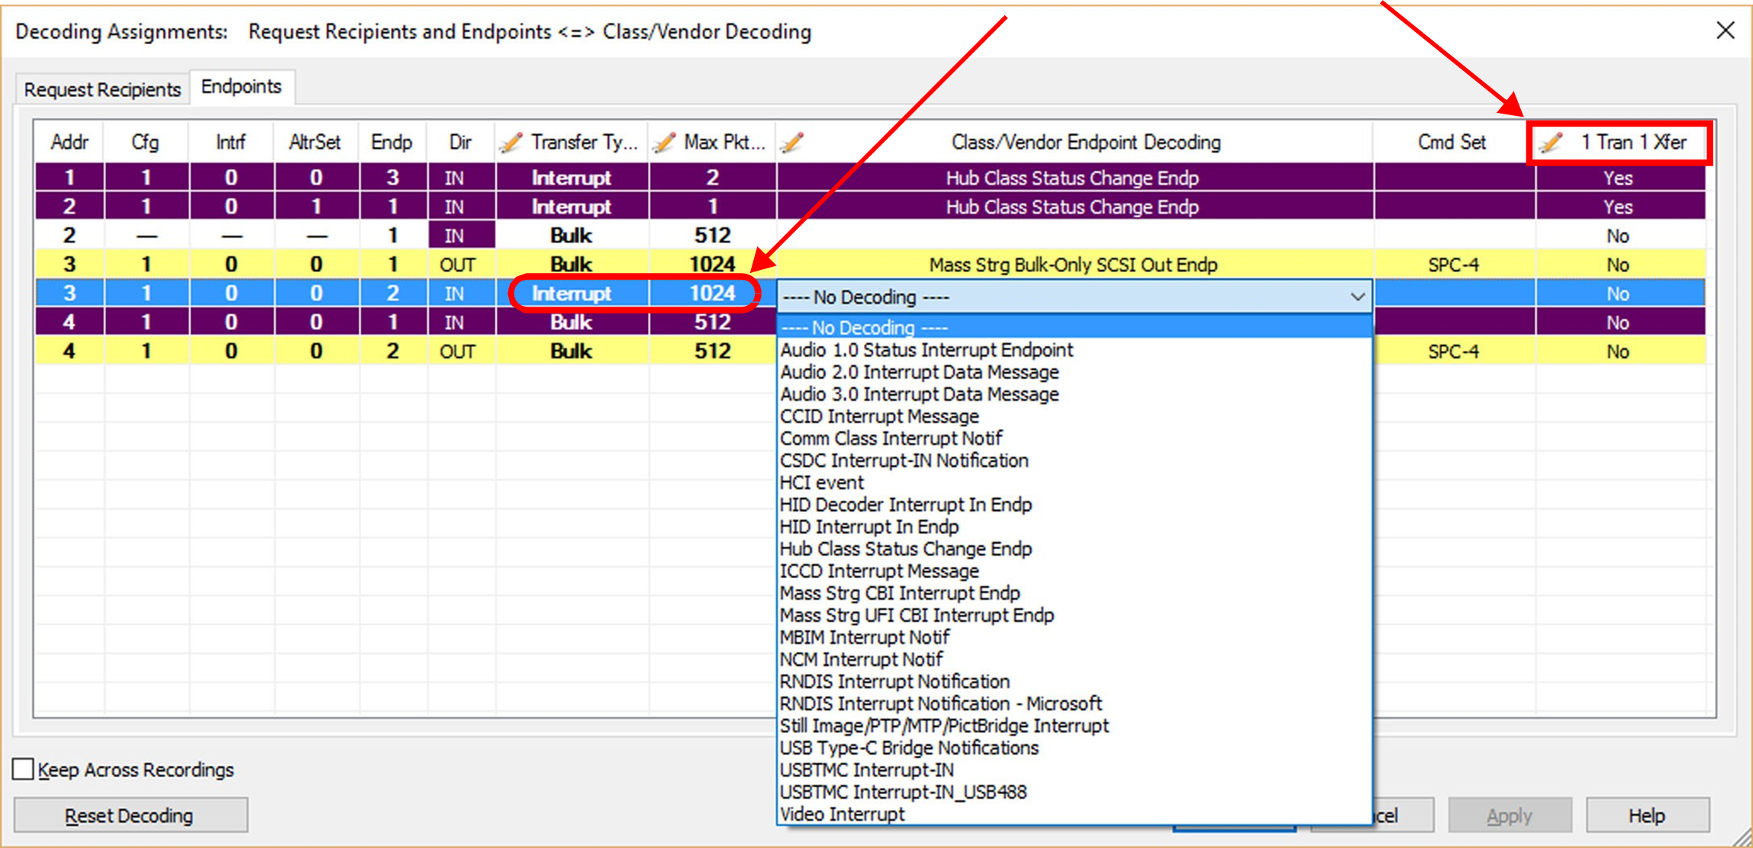Open the Endpoints tab
1753x848 pixels.
(x=241, y=86)
